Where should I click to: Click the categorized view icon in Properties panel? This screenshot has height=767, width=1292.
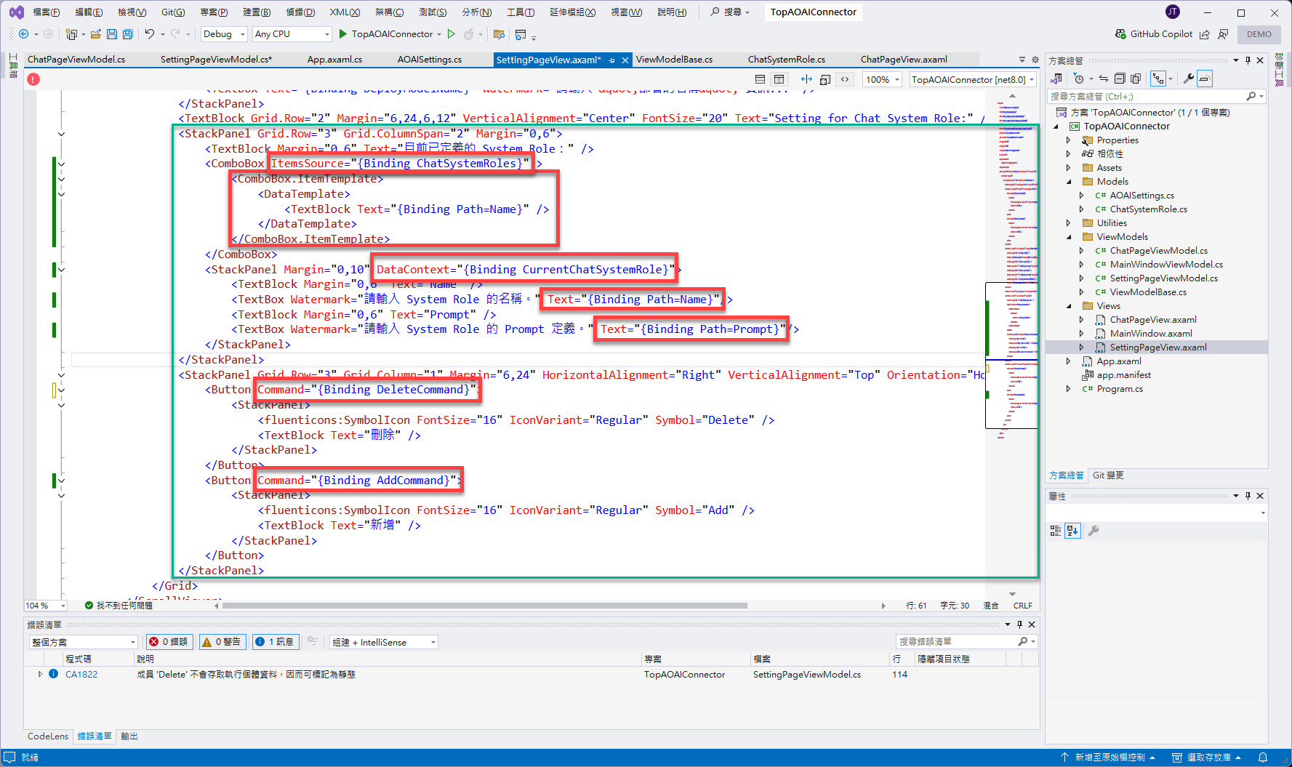pyautogui.click(x=1056, y=531)
